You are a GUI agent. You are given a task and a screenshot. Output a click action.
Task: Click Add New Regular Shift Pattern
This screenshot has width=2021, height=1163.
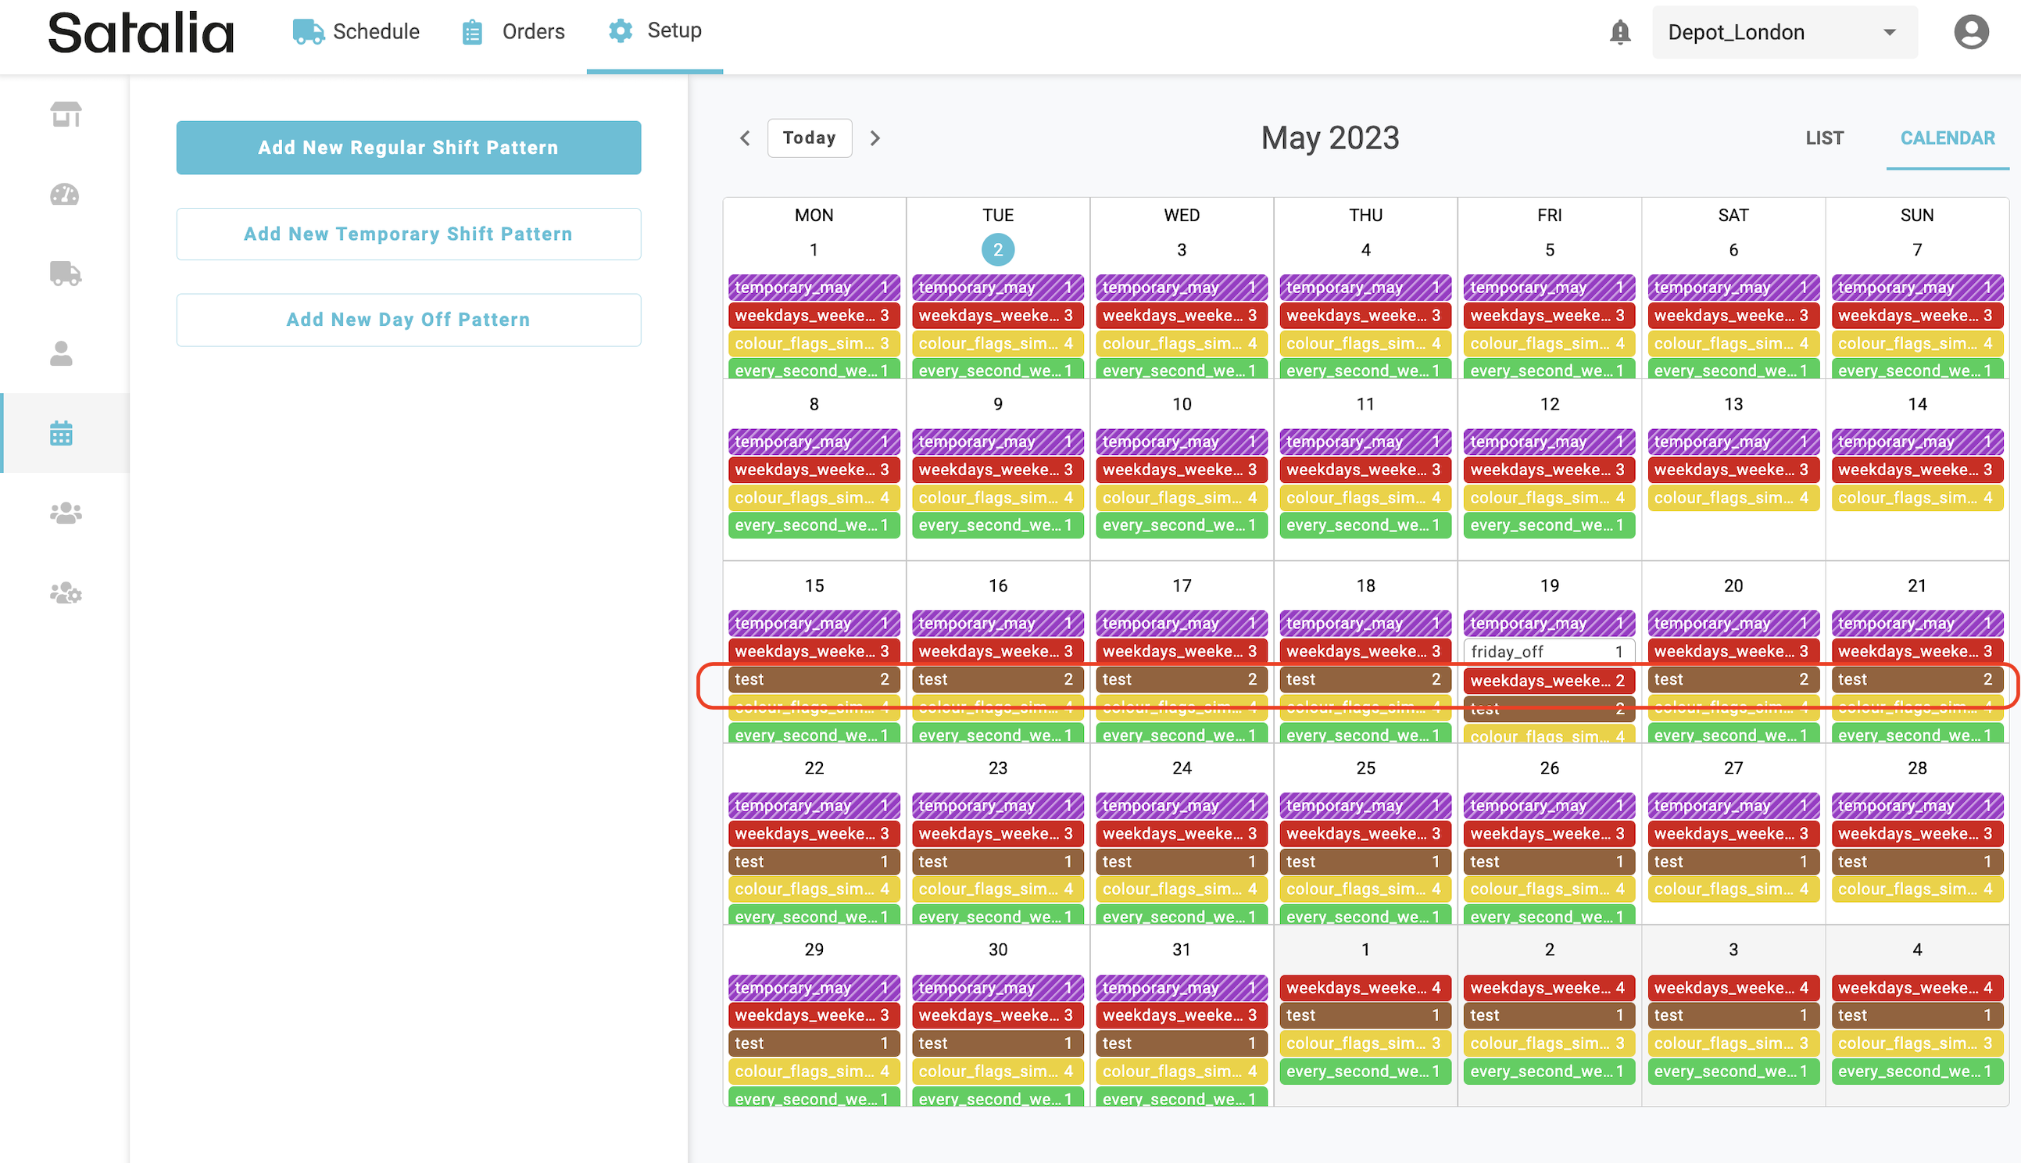[x=408, y=148]
